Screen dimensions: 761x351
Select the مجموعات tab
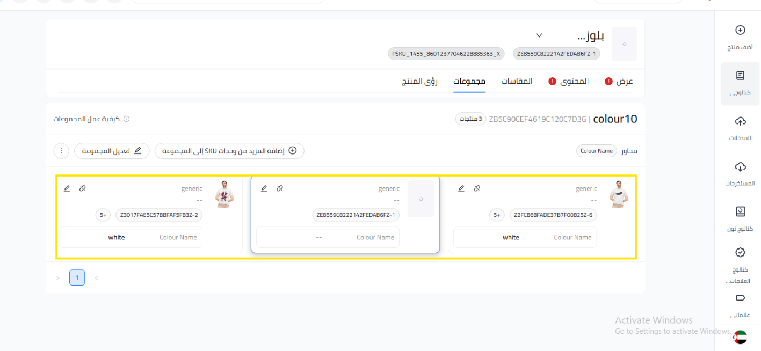469,82
